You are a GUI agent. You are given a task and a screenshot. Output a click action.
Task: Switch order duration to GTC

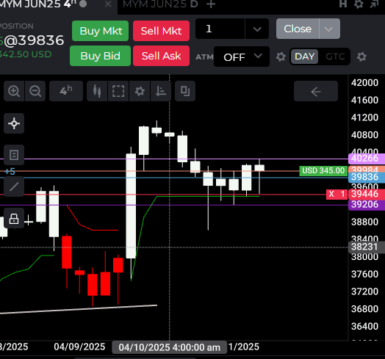pos(335,57)
